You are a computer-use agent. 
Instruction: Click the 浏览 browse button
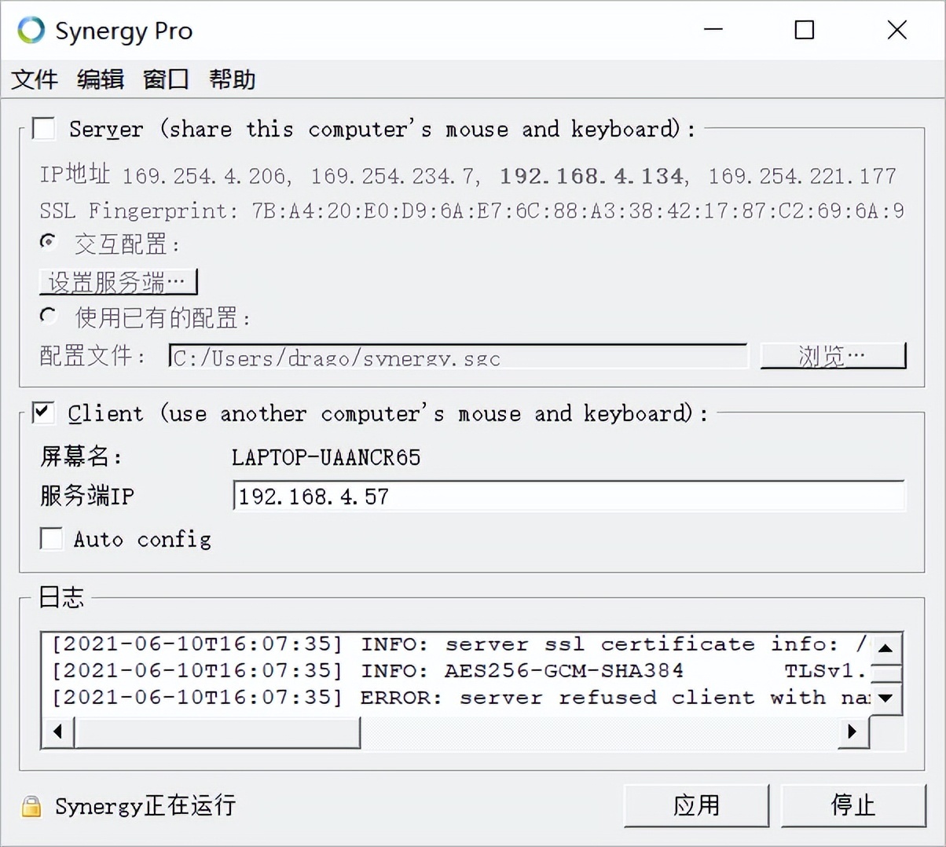click(833, 356)
